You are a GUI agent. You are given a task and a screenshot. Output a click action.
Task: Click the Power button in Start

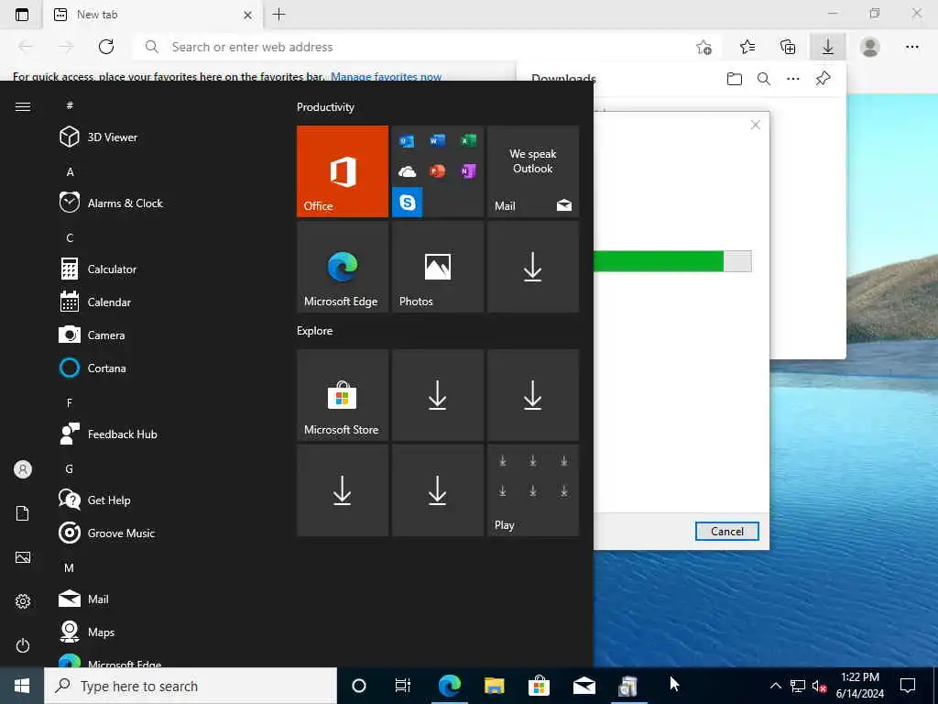pyautogui.click(x=23, y=645)
